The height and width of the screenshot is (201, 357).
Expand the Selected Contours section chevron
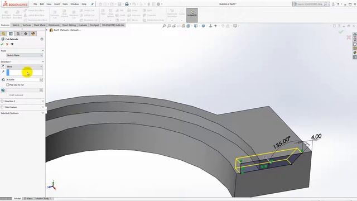click(x=42, y=113)
